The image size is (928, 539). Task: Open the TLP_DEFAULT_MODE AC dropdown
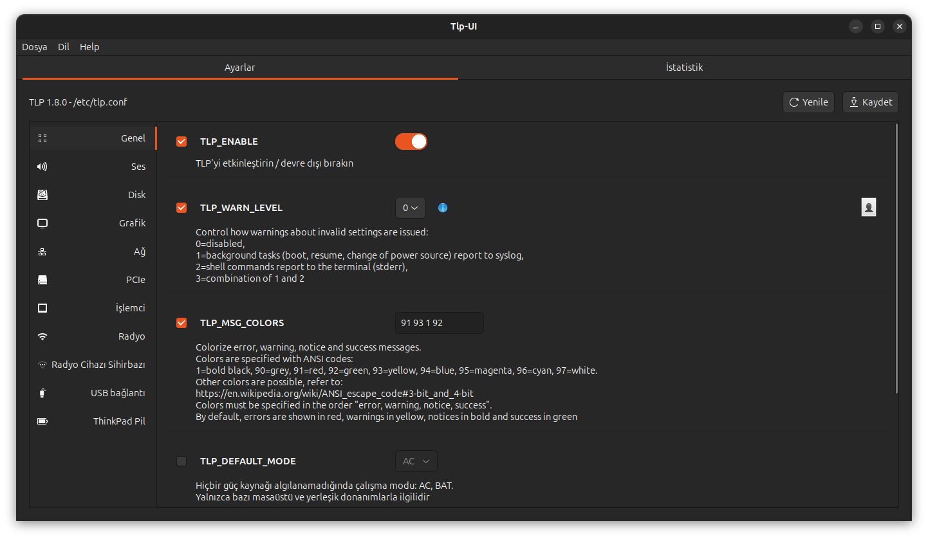pyautogui.click(x=416, y=461)
